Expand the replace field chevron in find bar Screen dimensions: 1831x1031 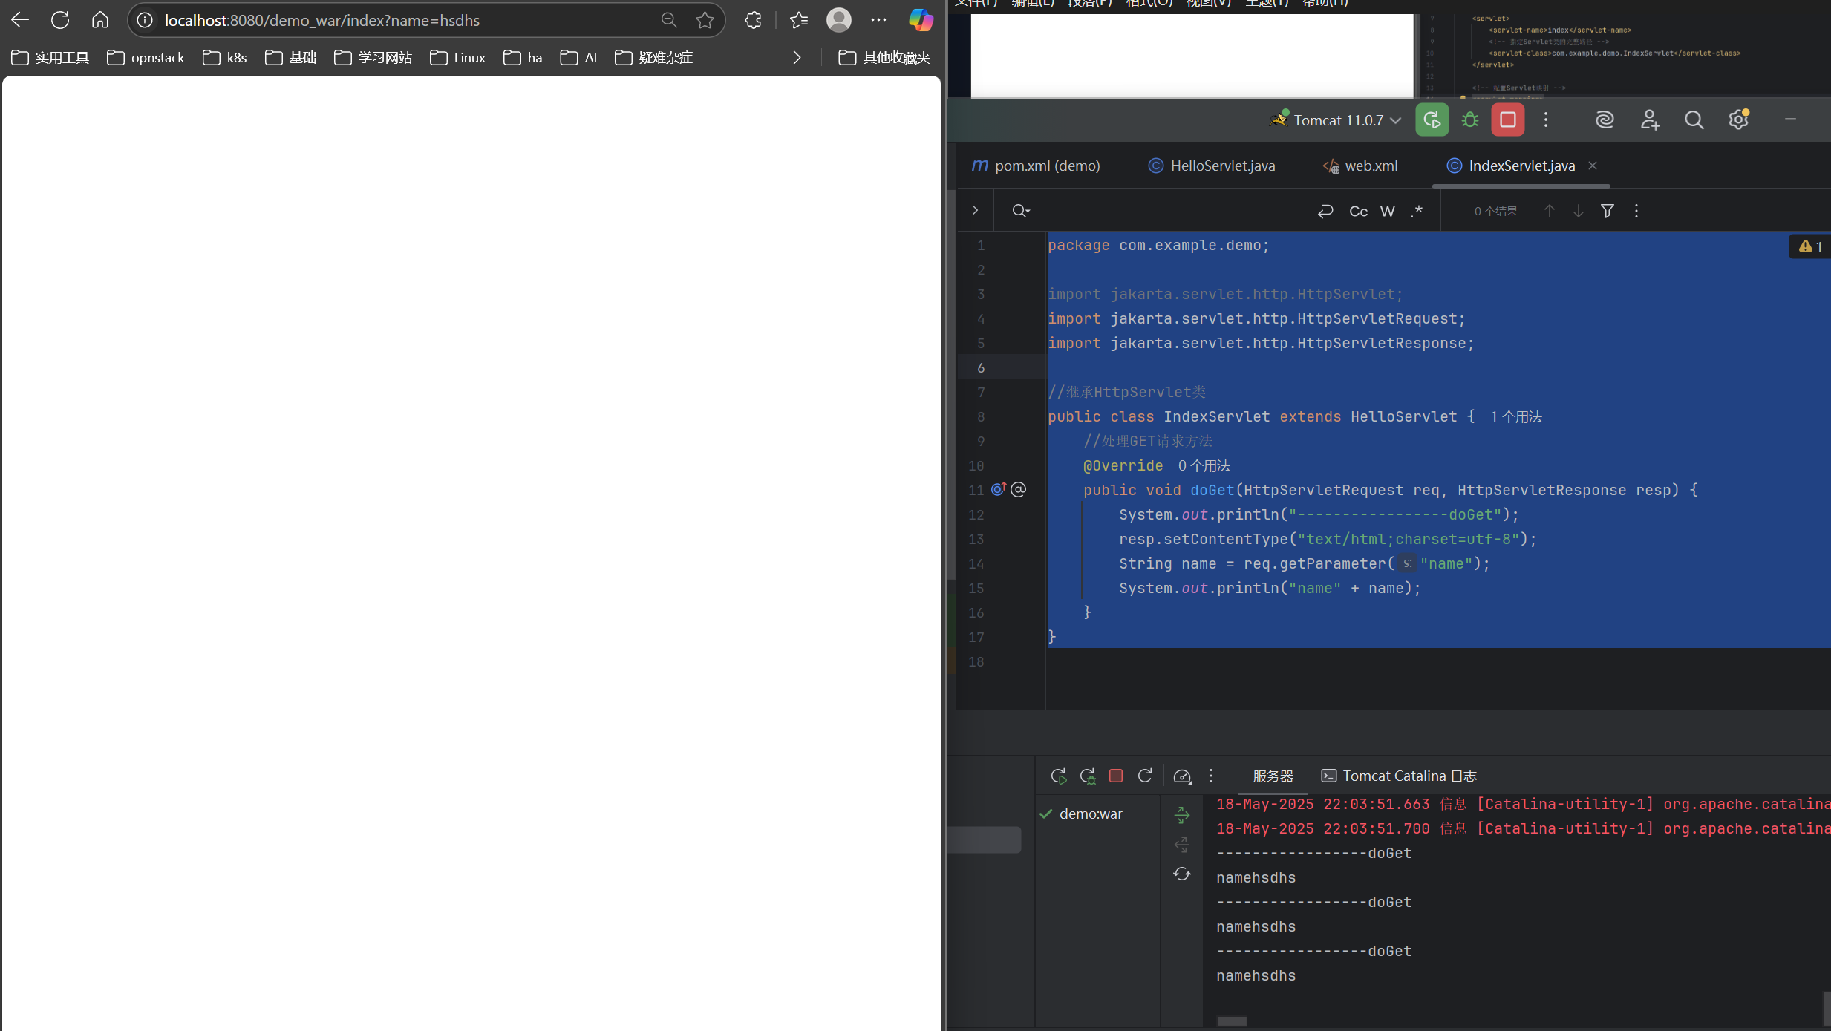coord(975,211)
